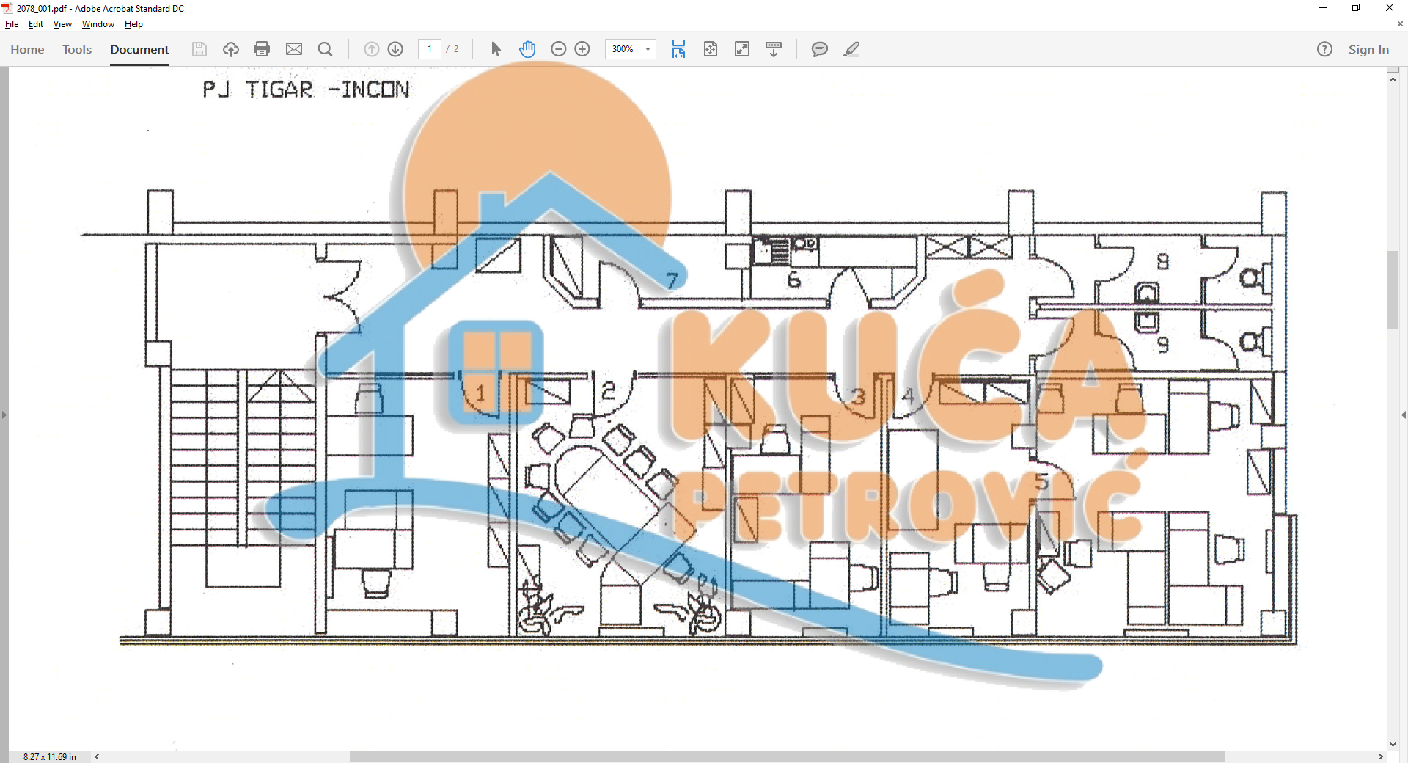
Task: Click the horizontal scrollbar left arrow
Action: (x=97, y=756)
